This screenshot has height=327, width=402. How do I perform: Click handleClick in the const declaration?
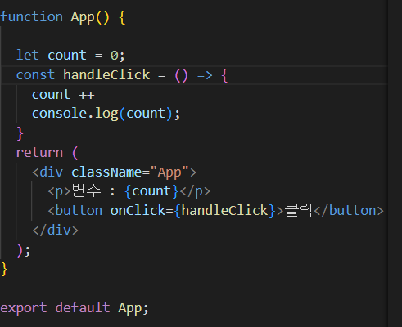(x=106, y=74)
